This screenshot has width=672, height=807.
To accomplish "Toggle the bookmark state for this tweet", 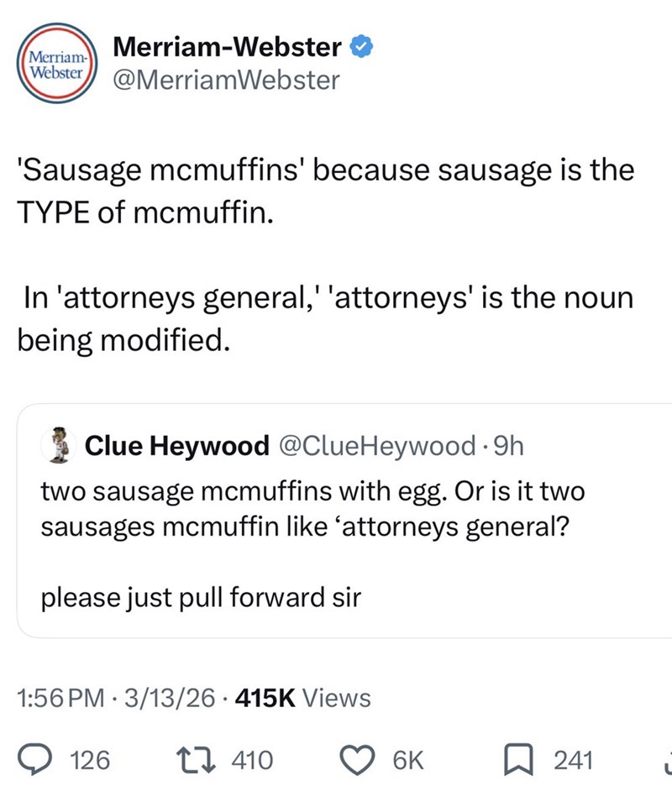I will point(518,760).
